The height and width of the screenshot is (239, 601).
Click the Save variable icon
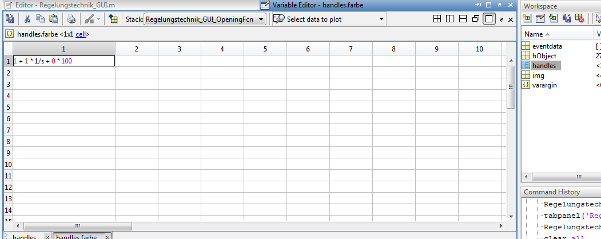pyautogui.click(x=10, y=19)
